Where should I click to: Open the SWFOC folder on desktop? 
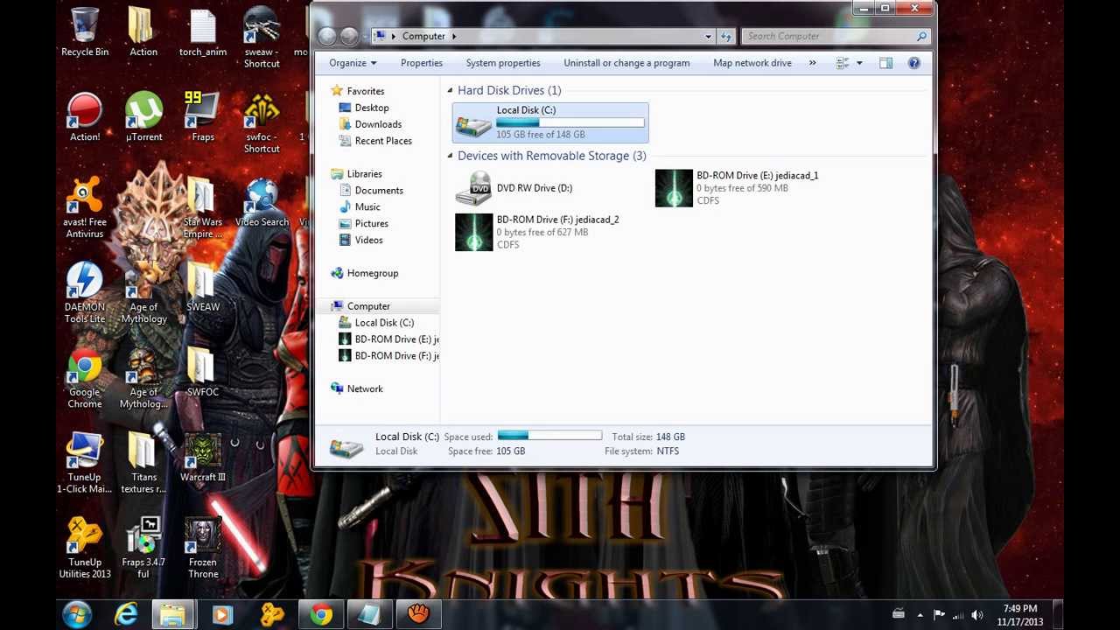point(203,373)
